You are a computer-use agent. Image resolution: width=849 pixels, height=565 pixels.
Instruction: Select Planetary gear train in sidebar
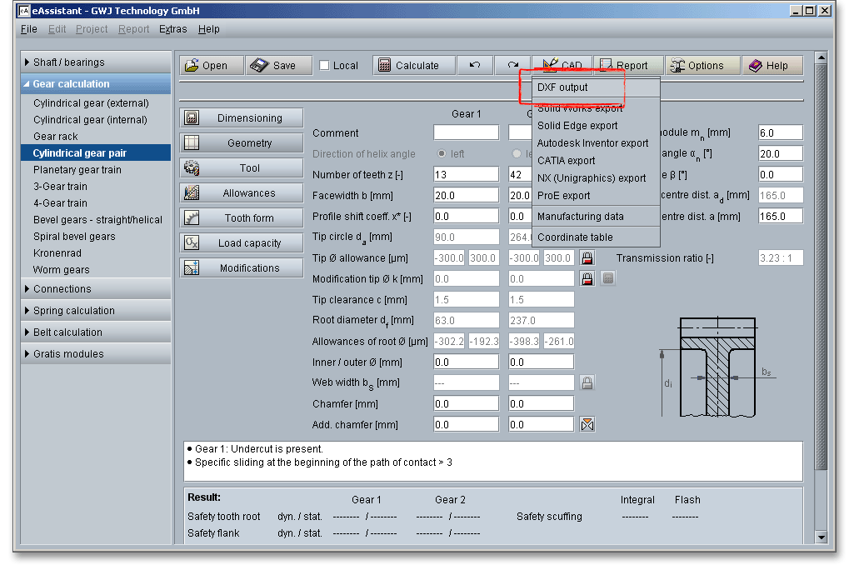click(x=77, y=170)
